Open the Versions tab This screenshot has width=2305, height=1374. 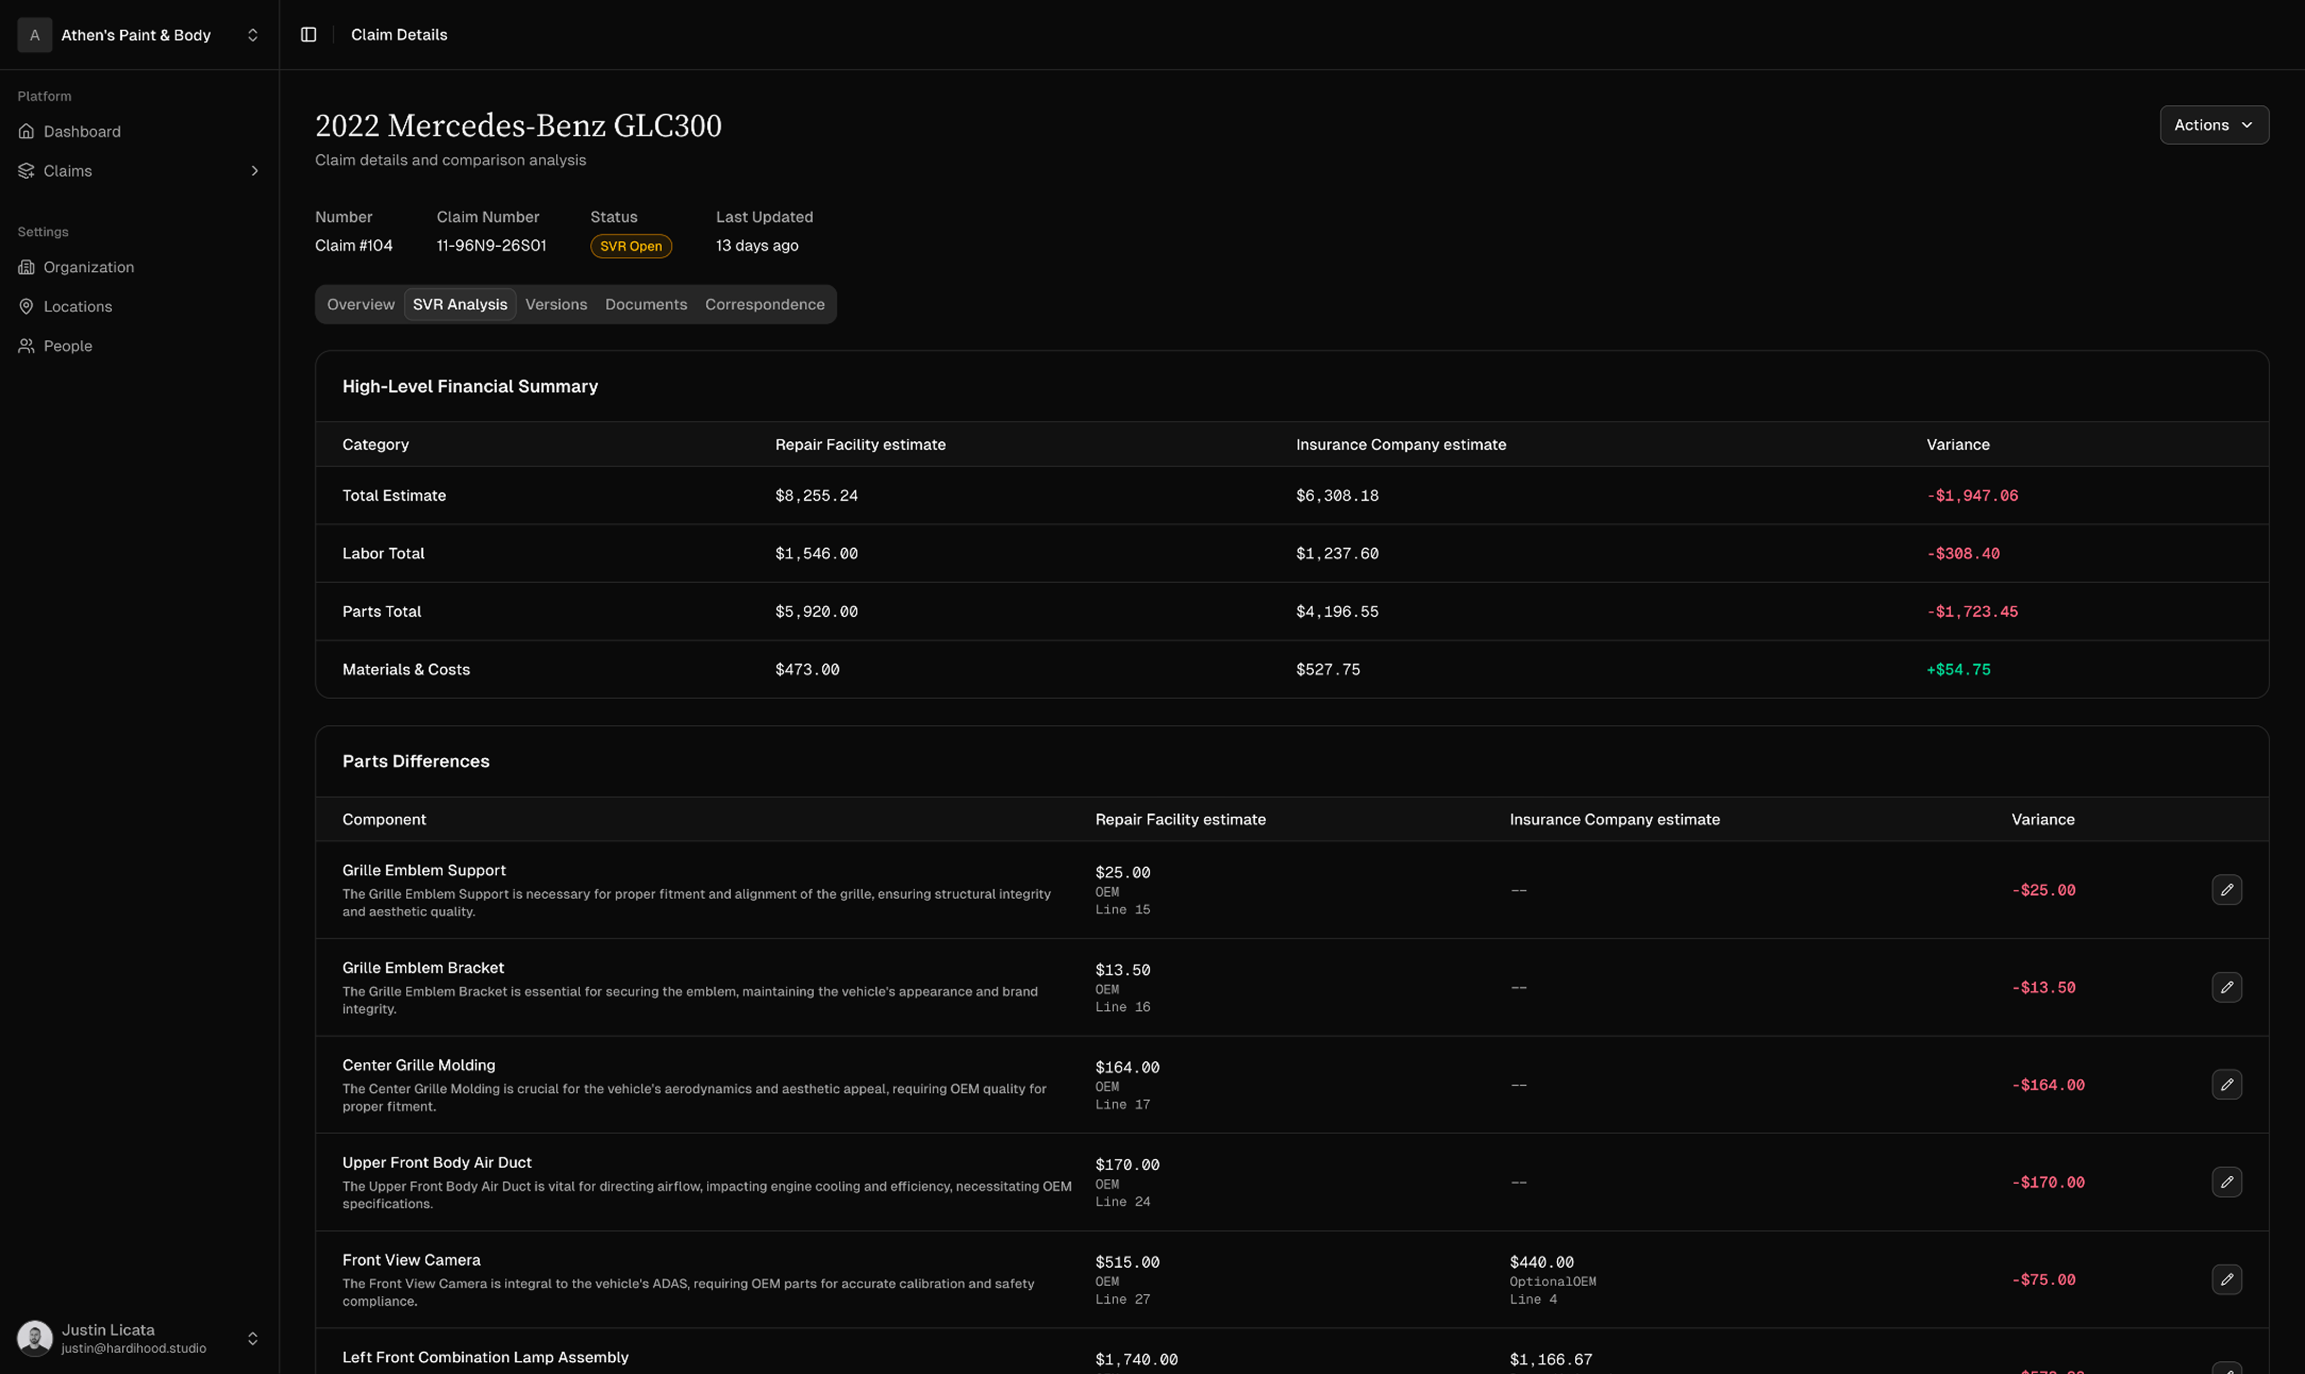(x=556, y=305)
